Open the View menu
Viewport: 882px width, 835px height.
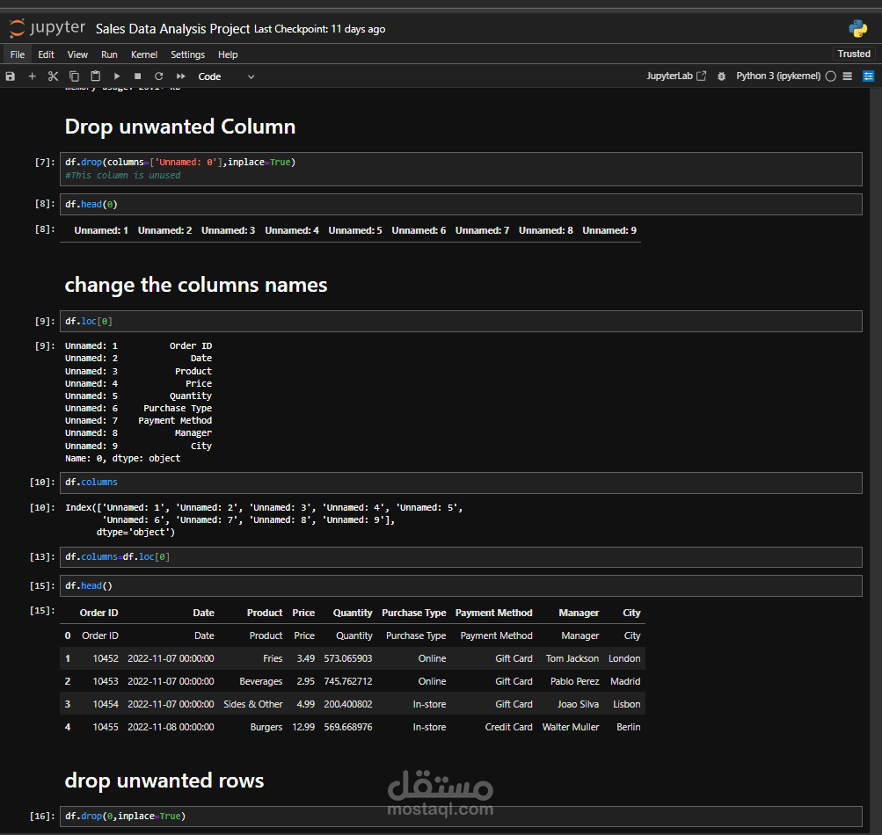(77, 54)
